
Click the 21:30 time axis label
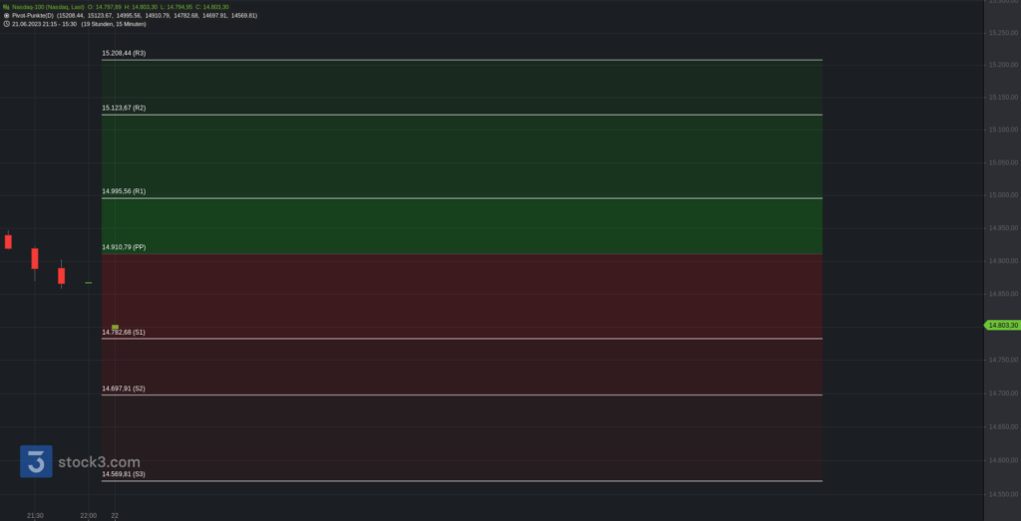click(35, 515)
